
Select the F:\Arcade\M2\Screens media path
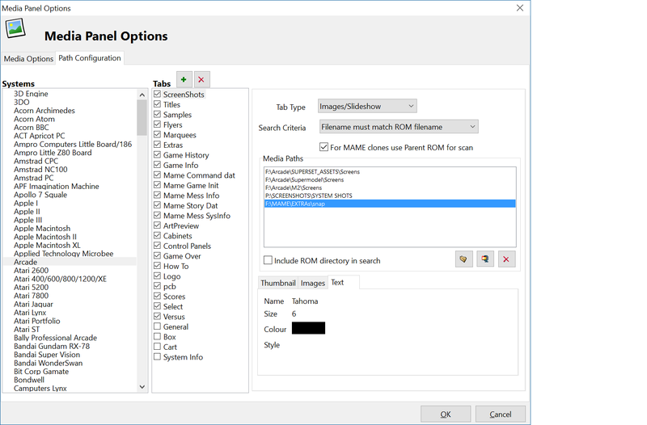click(x=299, y=188)
